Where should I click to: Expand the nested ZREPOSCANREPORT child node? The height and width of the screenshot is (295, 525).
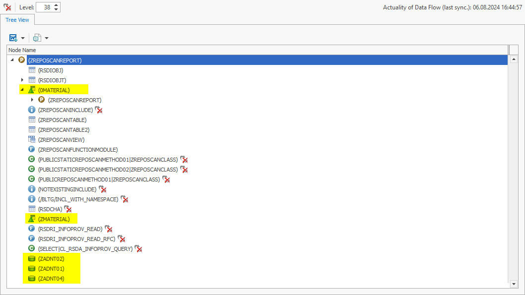32,100
